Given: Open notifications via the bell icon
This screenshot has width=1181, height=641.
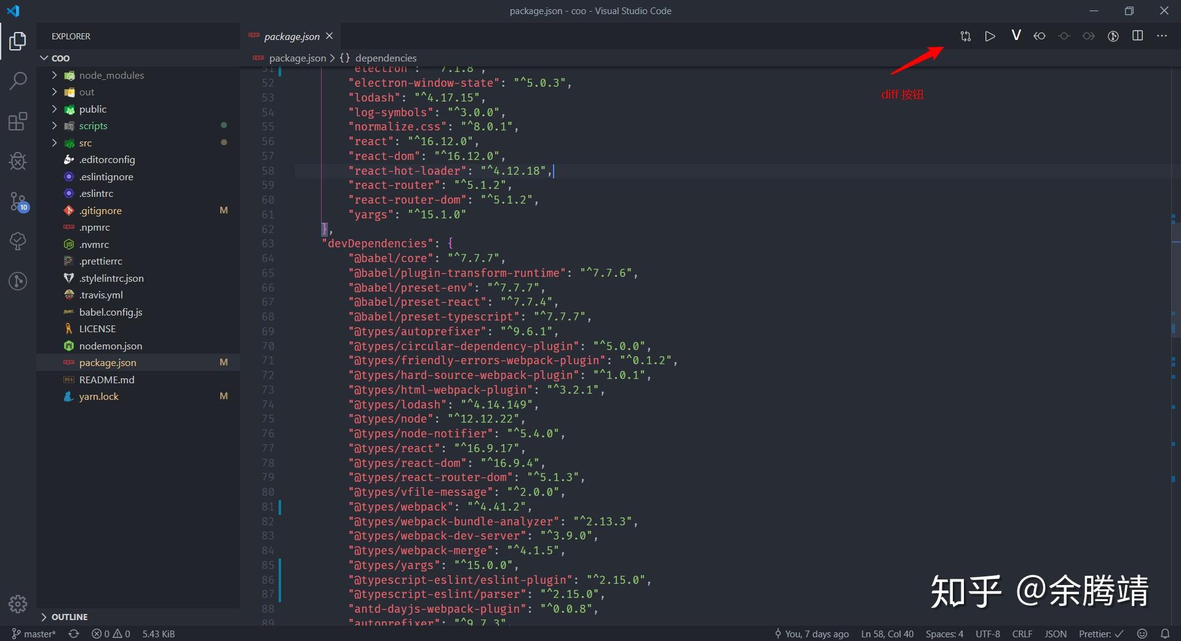Looking at the screenshot, I should point(1166,634).
